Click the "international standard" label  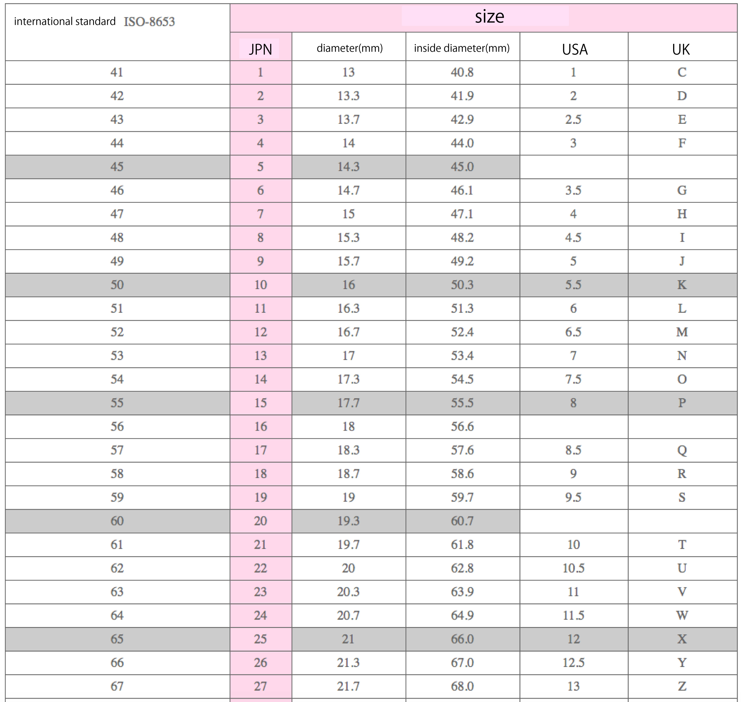(65, 22)
